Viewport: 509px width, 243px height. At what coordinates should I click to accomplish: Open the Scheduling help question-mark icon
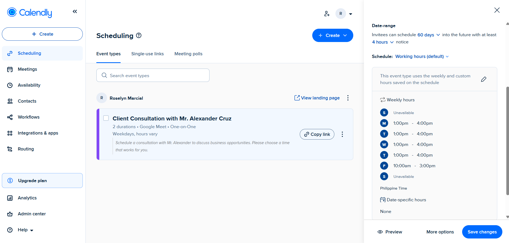click(139, 35)
